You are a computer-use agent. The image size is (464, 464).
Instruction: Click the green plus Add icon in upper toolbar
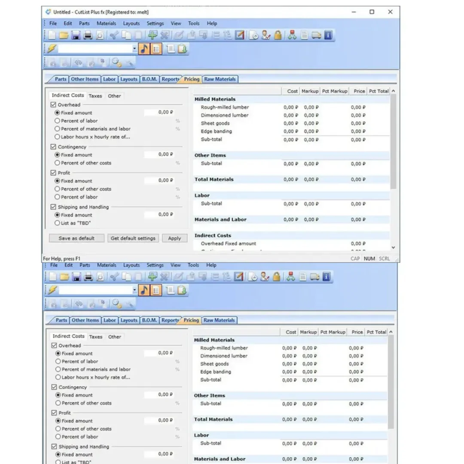[152, 36]
